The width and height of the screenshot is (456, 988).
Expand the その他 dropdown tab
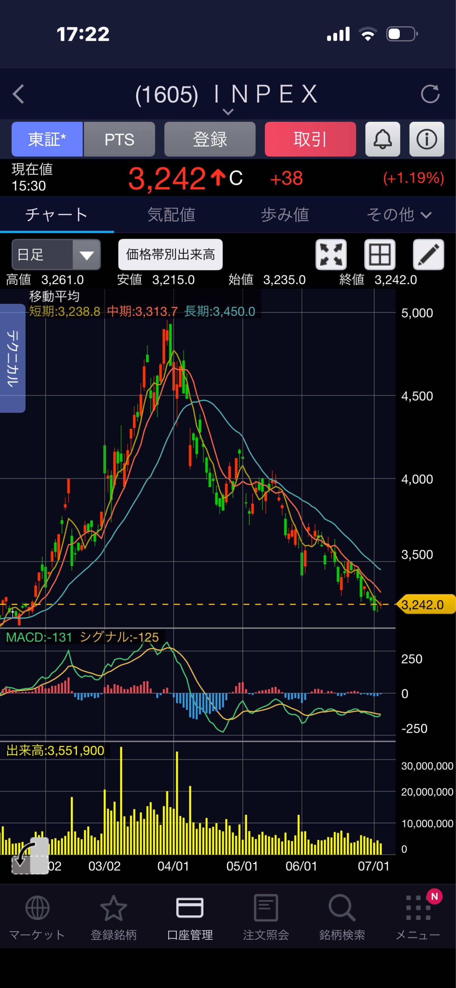pos(399,214)
